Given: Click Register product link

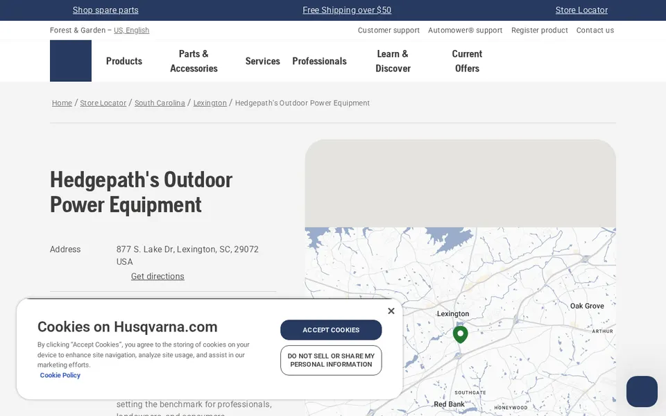Looking at the screenshot, I should click(540, 30).
